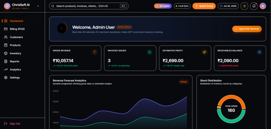271x129 pixels.
Task: Click the sparkle icon on Estimated Profit card
Action: tap(204, 52)
